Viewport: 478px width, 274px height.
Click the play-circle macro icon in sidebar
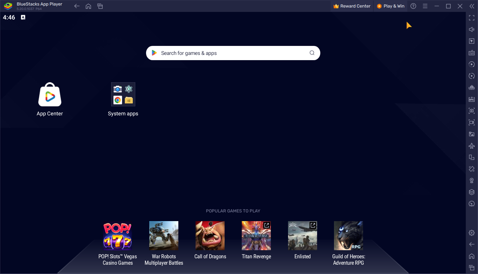click(x=472, y=64)
